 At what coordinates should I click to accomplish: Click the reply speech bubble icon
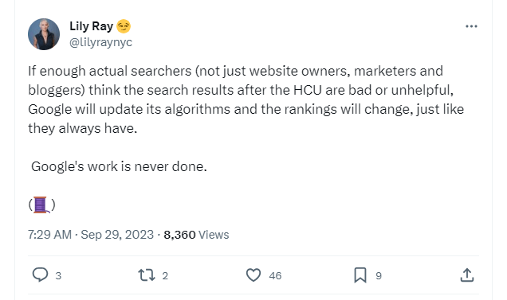(x=40, y=275)
